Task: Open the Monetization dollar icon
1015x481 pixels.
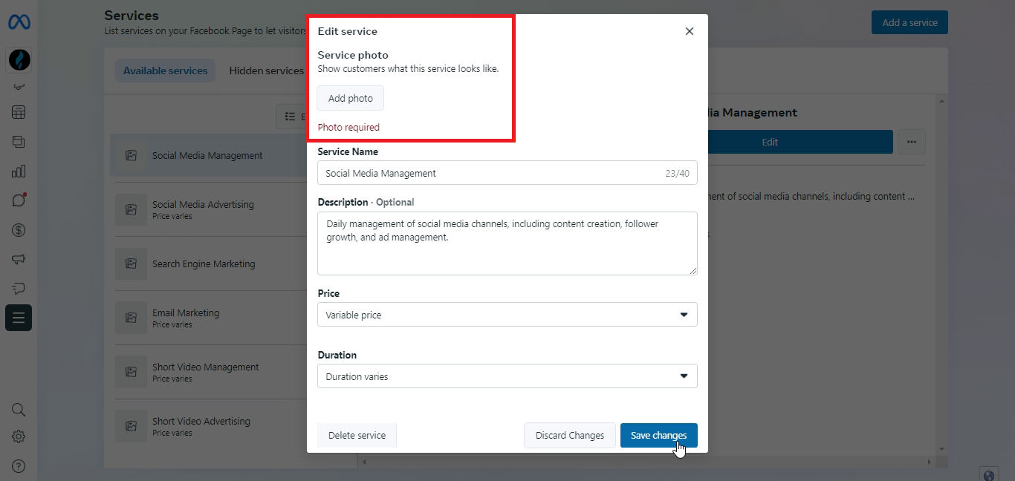Action: (19, 230)
